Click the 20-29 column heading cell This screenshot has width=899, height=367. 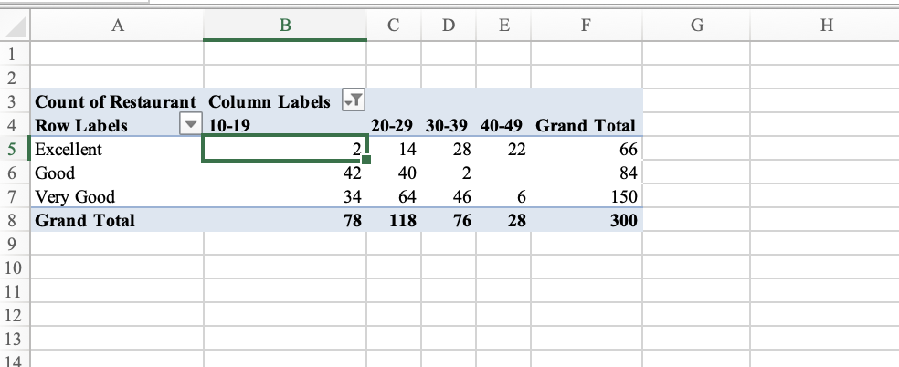pyautogui.click(x=395, y=125)
